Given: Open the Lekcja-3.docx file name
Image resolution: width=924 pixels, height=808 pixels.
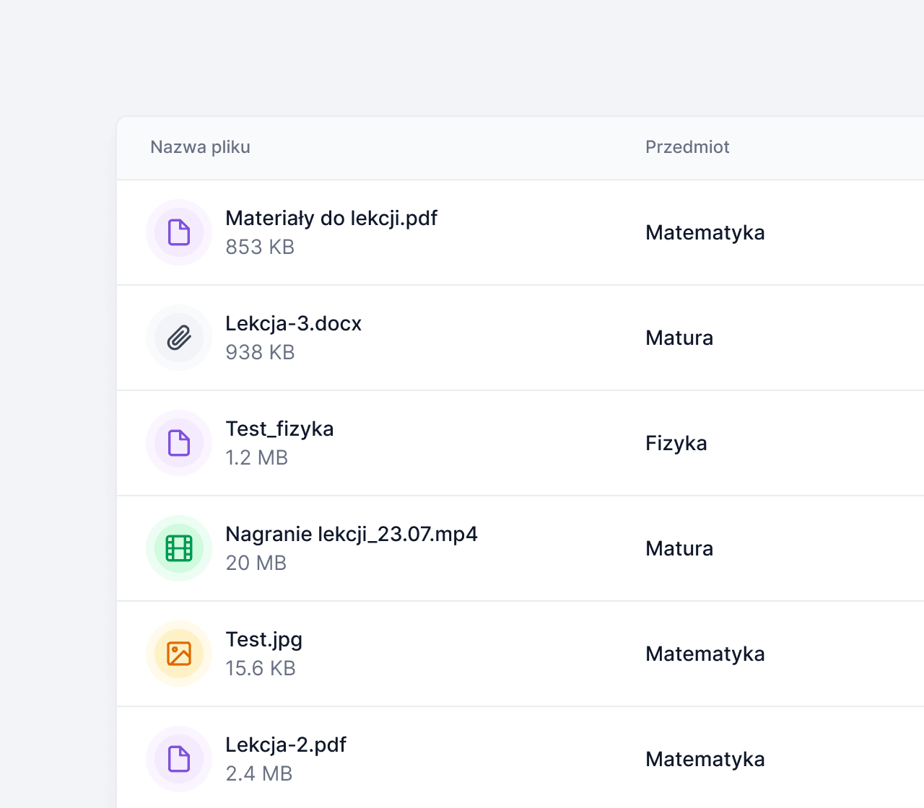Looking at the screenshot, I should pos(293,323).
